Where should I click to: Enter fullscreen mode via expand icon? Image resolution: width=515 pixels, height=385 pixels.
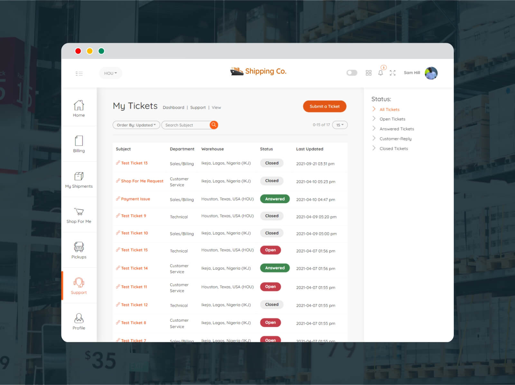(x=392, y=73)
